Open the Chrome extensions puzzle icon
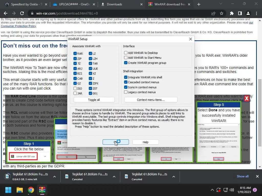The width and height of the screenshot is (262, 196). [232, 13]
